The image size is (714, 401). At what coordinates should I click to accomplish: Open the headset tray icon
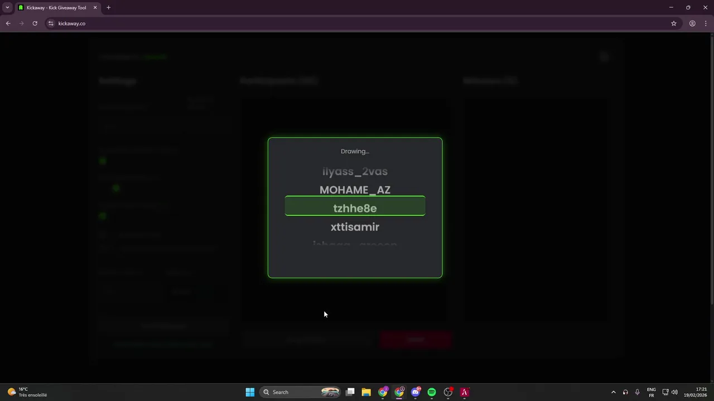pyautogui.click(x=625, y=392)
